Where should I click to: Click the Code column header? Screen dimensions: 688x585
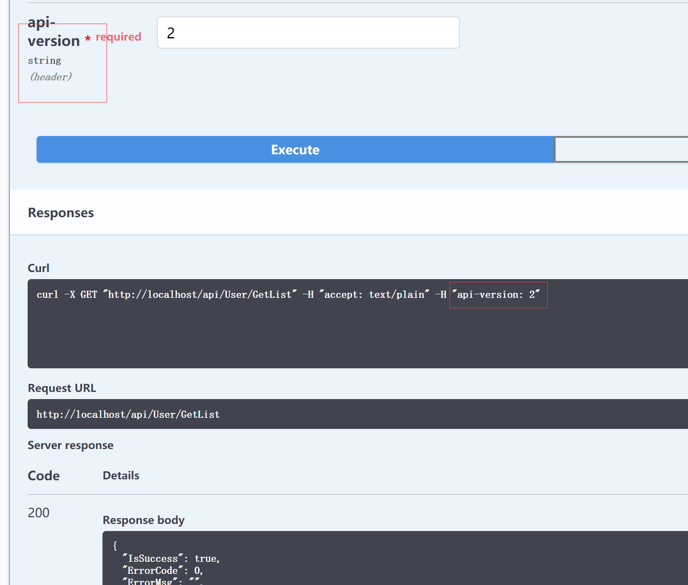click(x=44, y=476)
